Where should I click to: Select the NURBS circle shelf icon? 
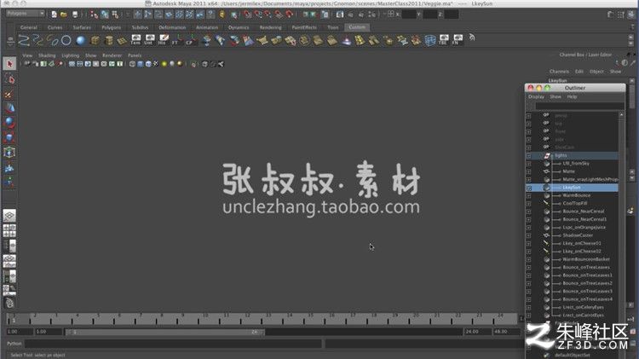66,40
